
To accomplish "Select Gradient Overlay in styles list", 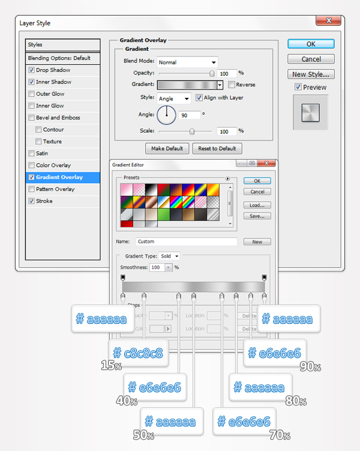I will coord(59,177).
